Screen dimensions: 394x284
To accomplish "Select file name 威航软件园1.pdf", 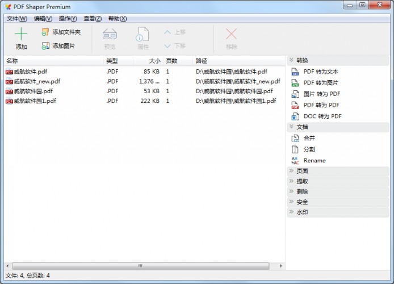I will click(35, 101).
